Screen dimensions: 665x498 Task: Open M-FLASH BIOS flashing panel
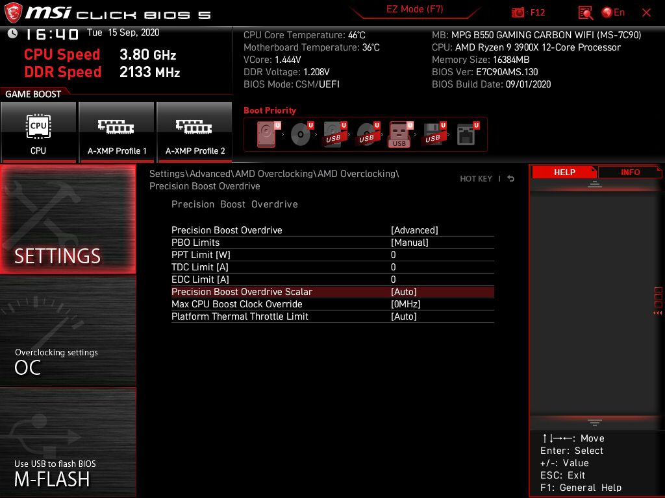click(68, 442)
